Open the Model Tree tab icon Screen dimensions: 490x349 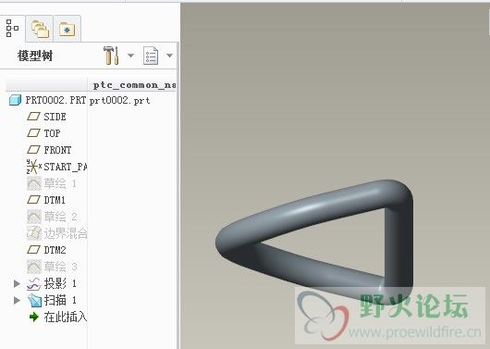tap(12, 28)
